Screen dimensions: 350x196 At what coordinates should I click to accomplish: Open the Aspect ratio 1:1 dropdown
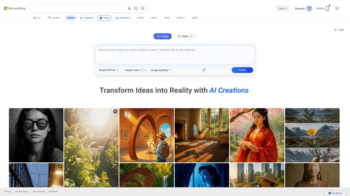[x=135, y=70]
